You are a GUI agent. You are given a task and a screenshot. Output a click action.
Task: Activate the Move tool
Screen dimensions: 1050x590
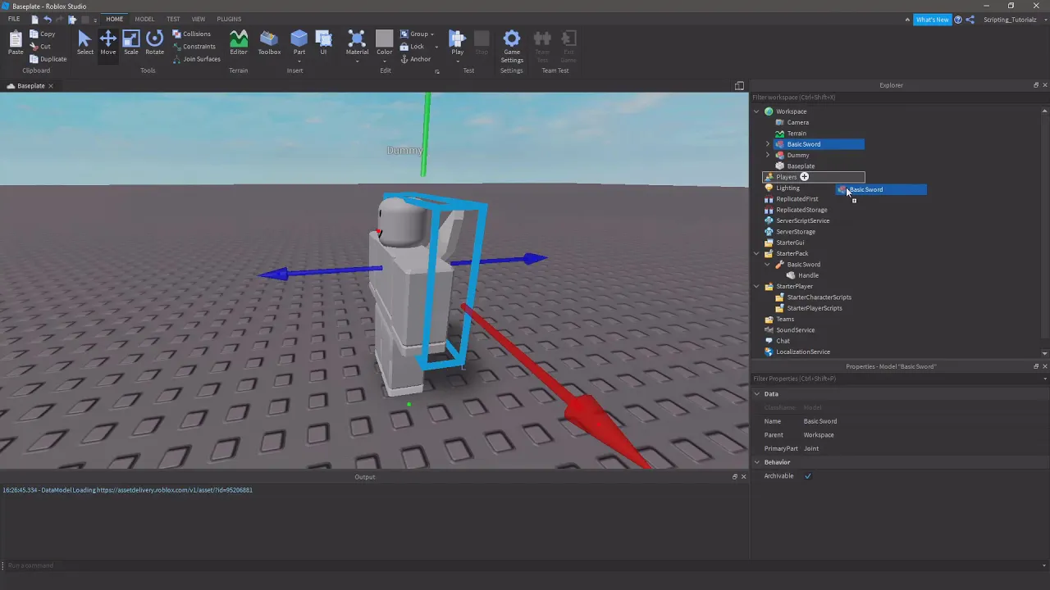(x=107, y=43)
